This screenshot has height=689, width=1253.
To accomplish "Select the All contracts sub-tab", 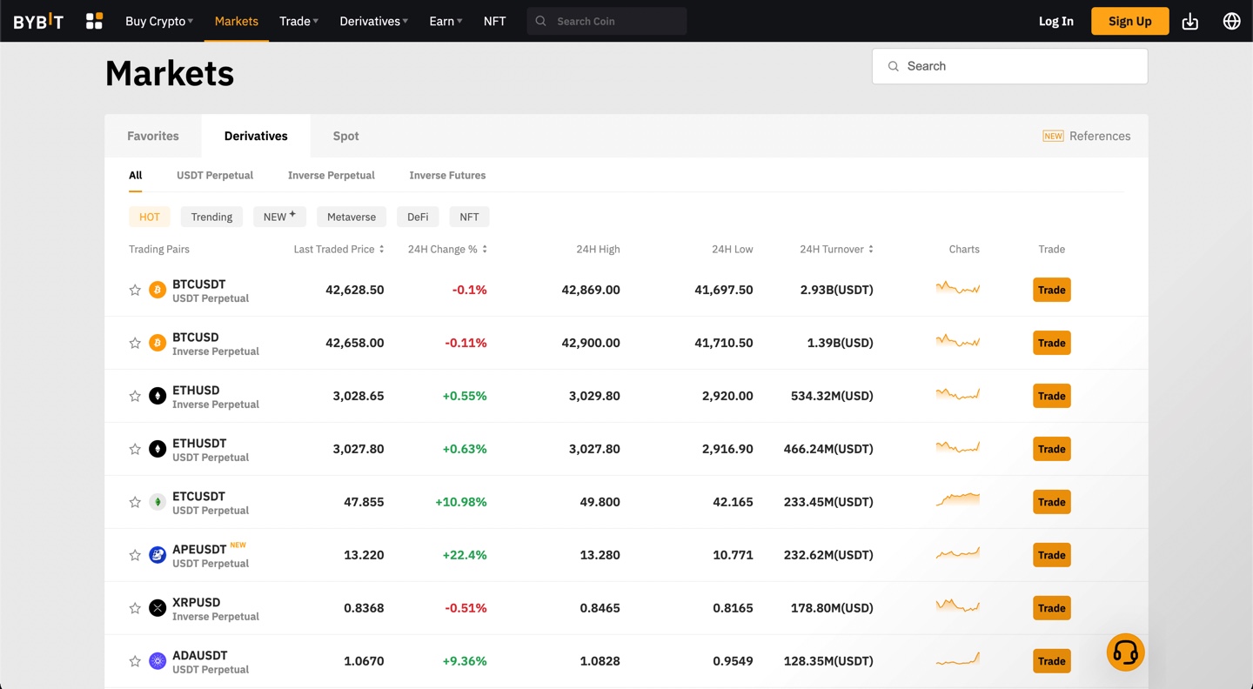I will tap(136, 175).
